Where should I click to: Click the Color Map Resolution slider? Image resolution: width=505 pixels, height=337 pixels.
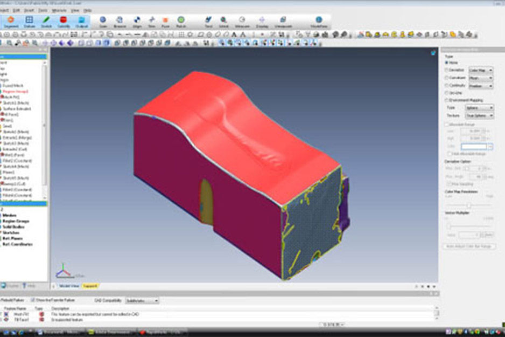coord(469,205)
